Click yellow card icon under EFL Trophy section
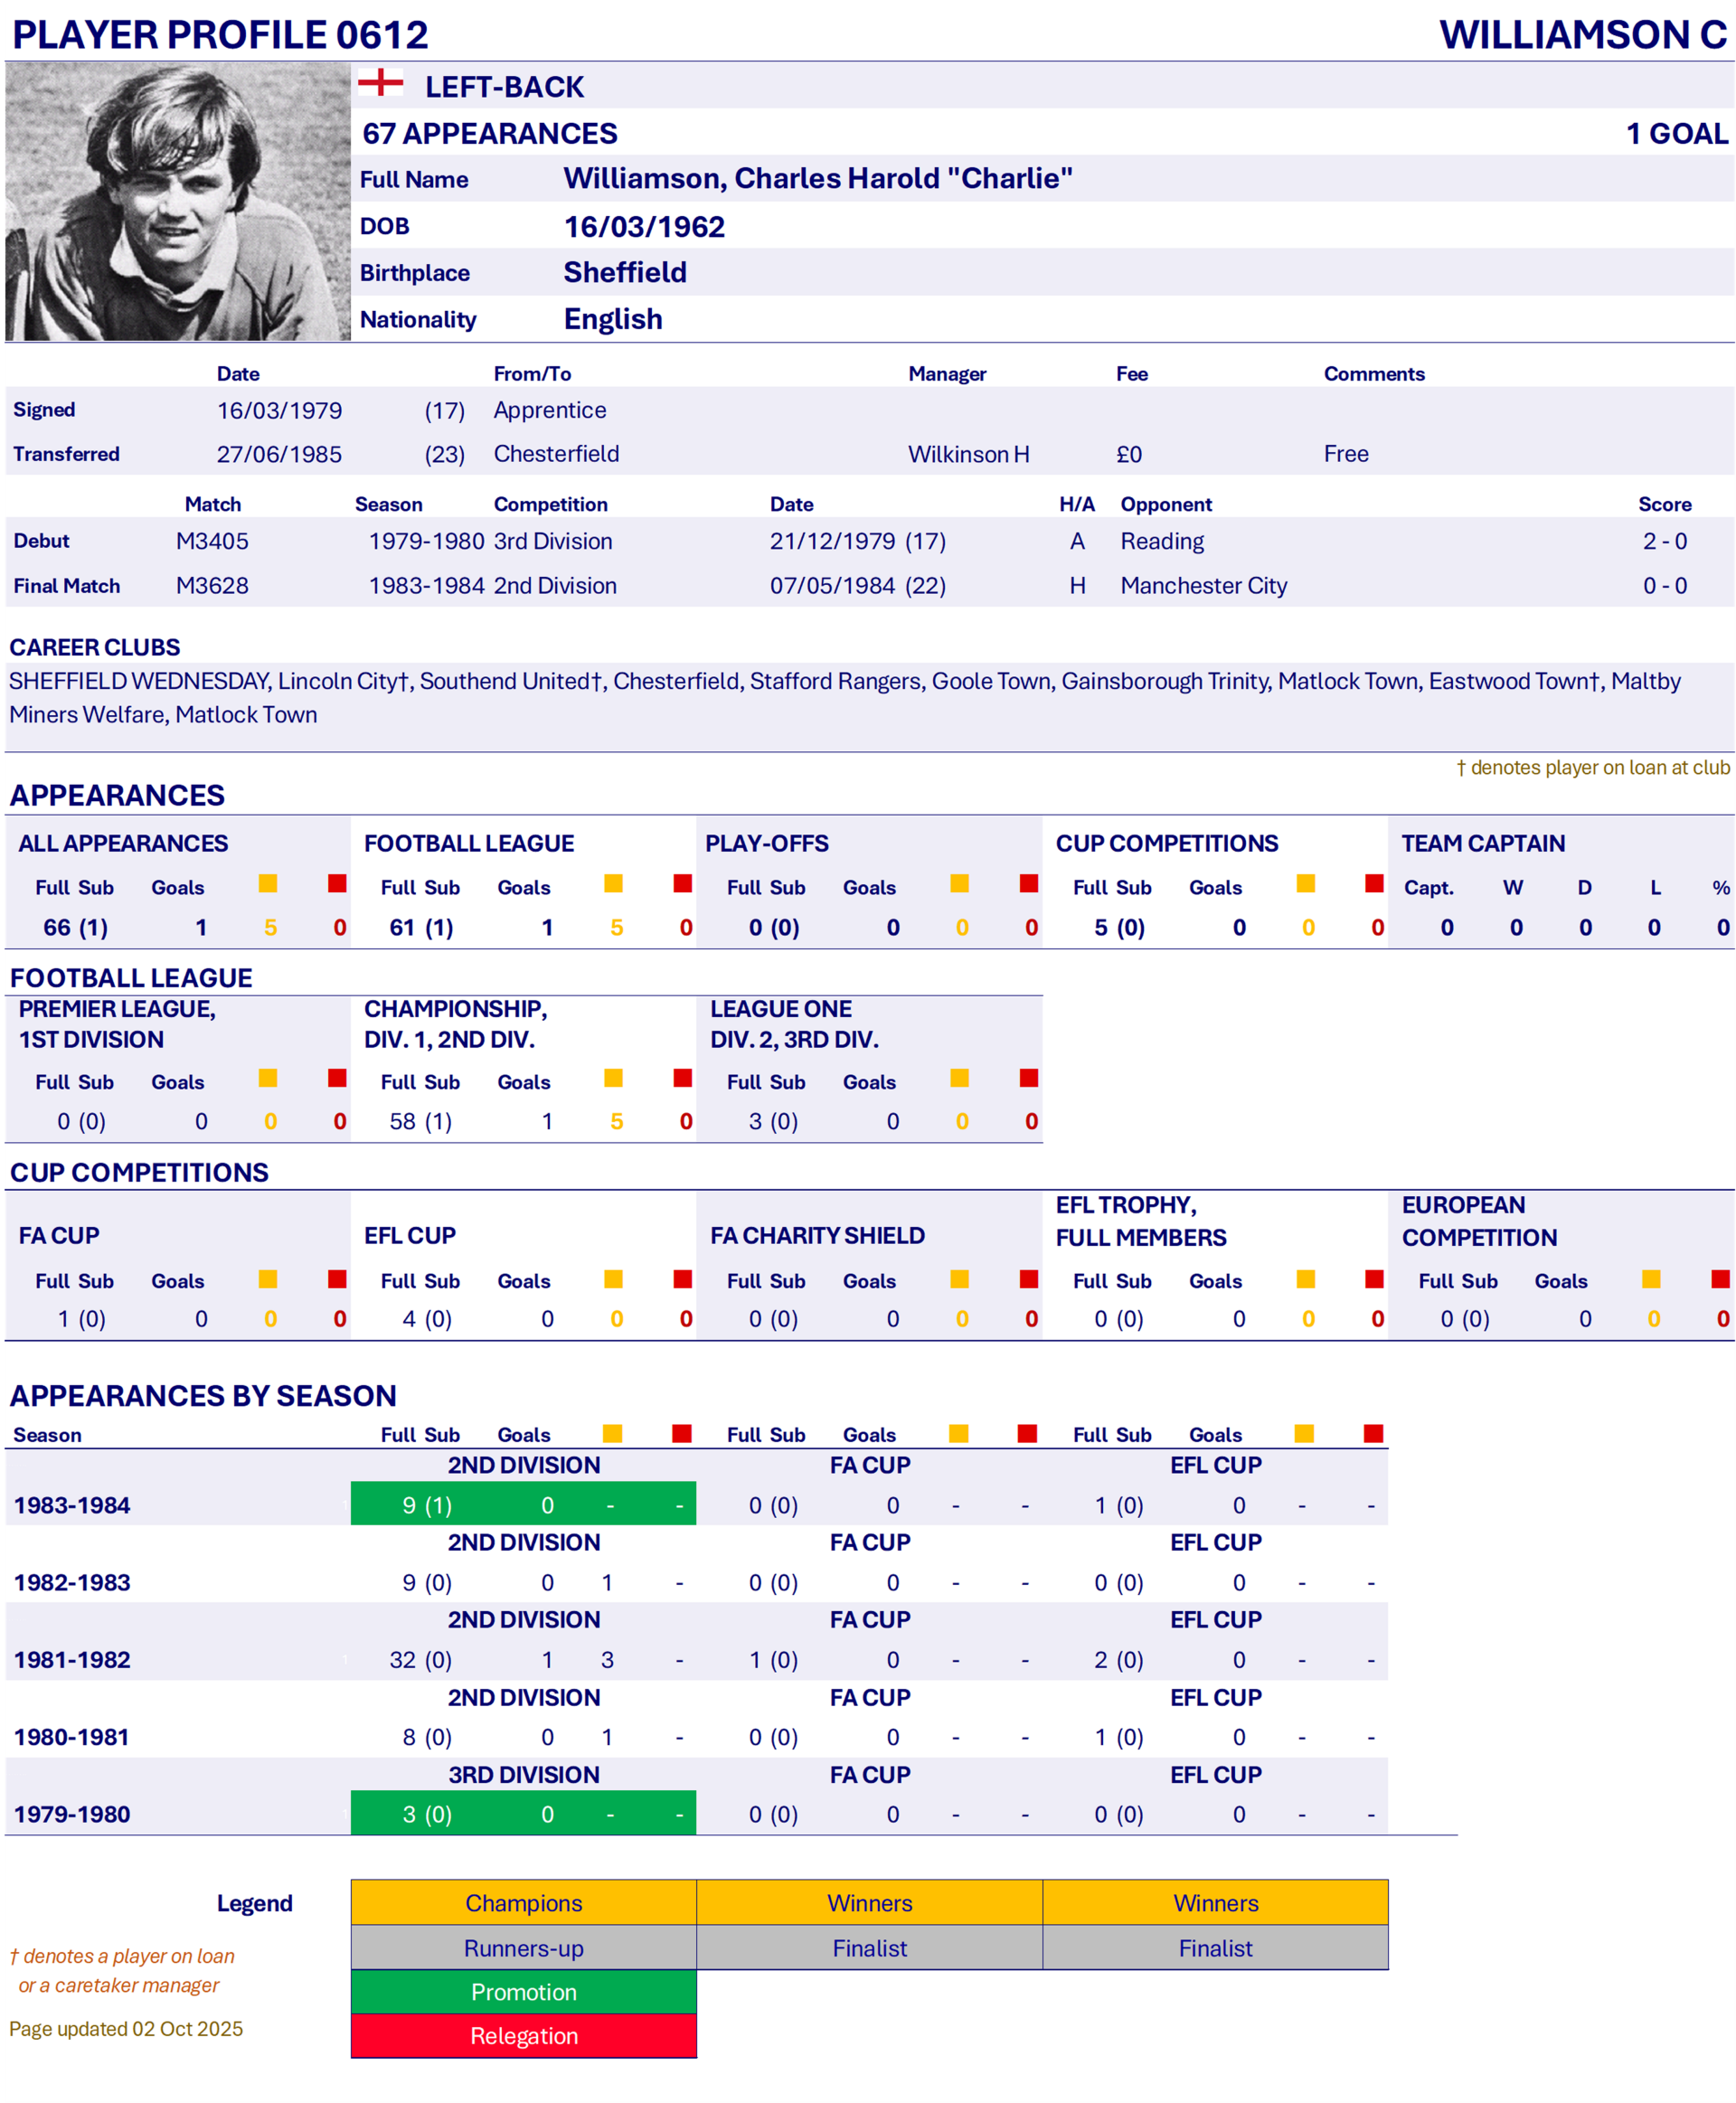Screen dimensions: 1736x2103 tap(1305, 1279)
